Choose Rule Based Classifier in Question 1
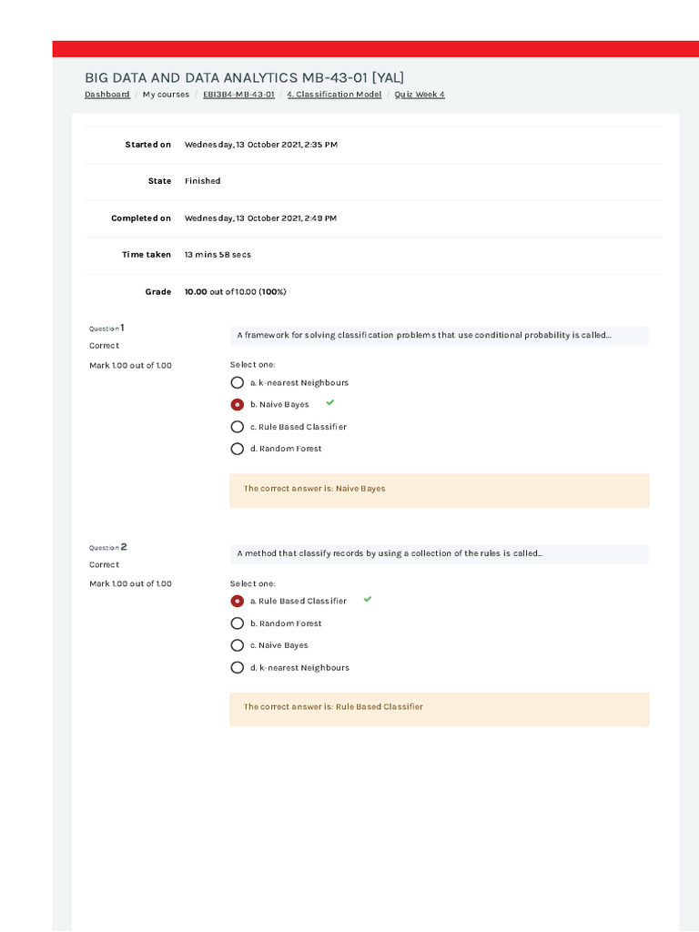The width and height of the screenshot is (699, 932). click(238, 427)
